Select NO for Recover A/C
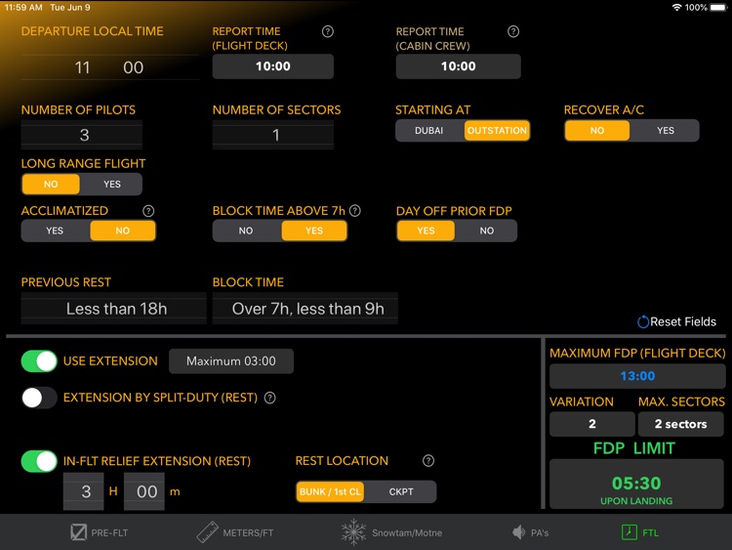 (597, 130)
